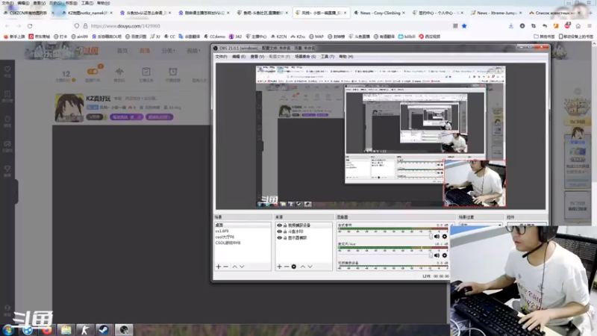
Task: Switch to the KZ地图notkz_namek browser tab
Action: pyautogui.click(x=87, y=13)
